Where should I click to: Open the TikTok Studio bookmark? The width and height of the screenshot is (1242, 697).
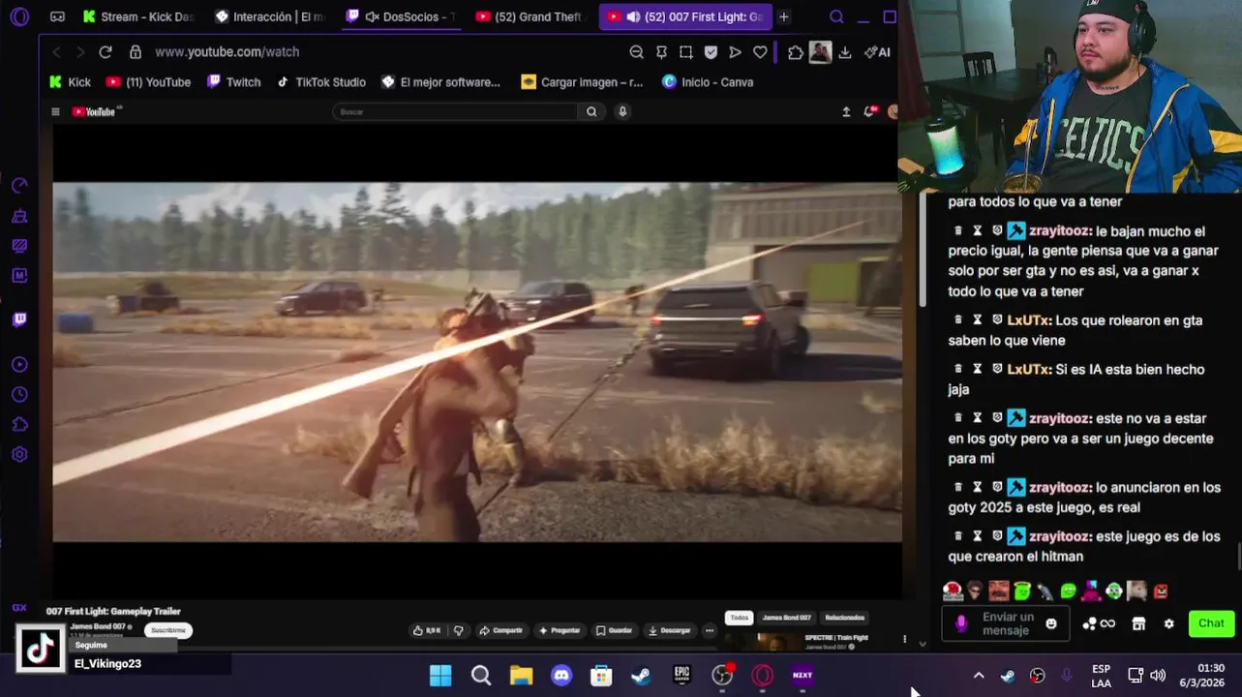pos(321,82)
